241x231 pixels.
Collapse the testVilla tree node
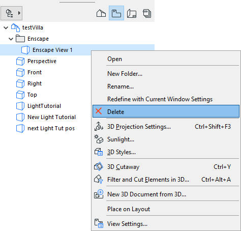[x=6, y=27]
